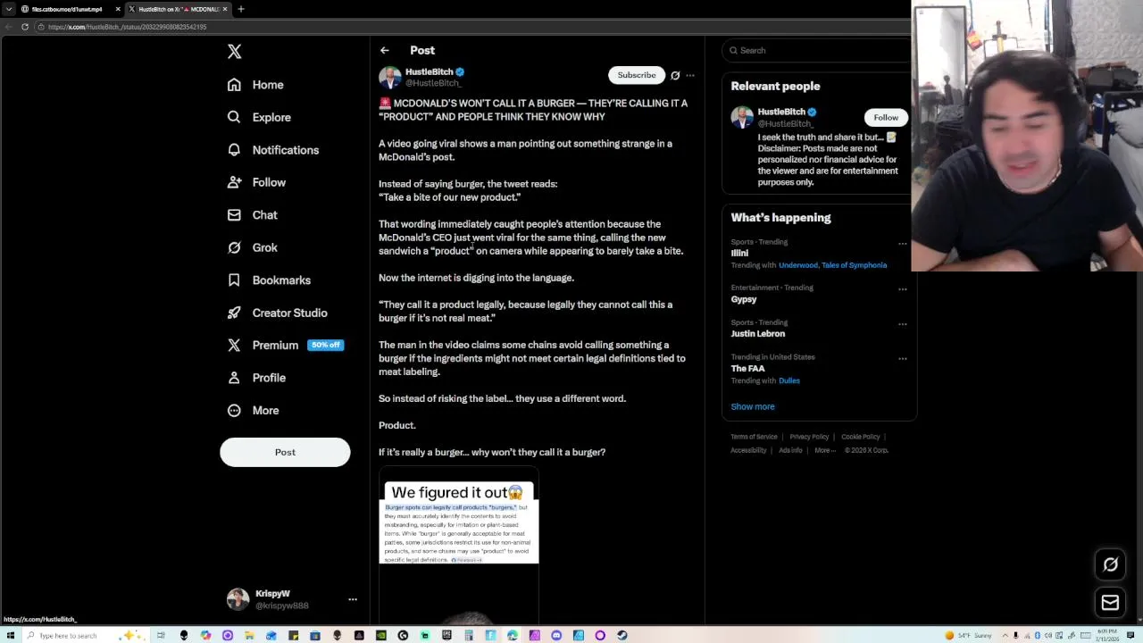Open Accessibility footer link
Viewport: 1143px width, 643px height.
pyautogui.click(x=748, y=450)
